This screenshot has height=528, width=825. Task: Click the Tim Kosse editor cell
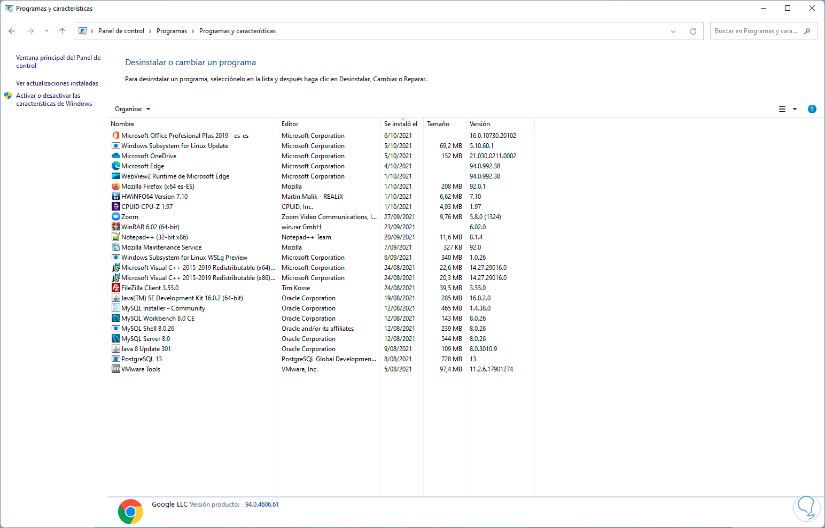296,288
